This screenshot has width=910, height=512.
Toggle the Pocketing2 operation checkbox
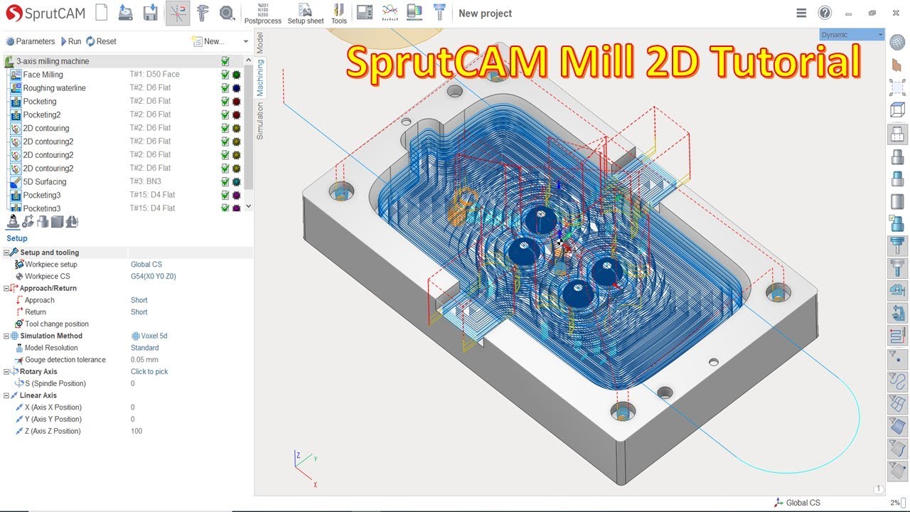225,114
